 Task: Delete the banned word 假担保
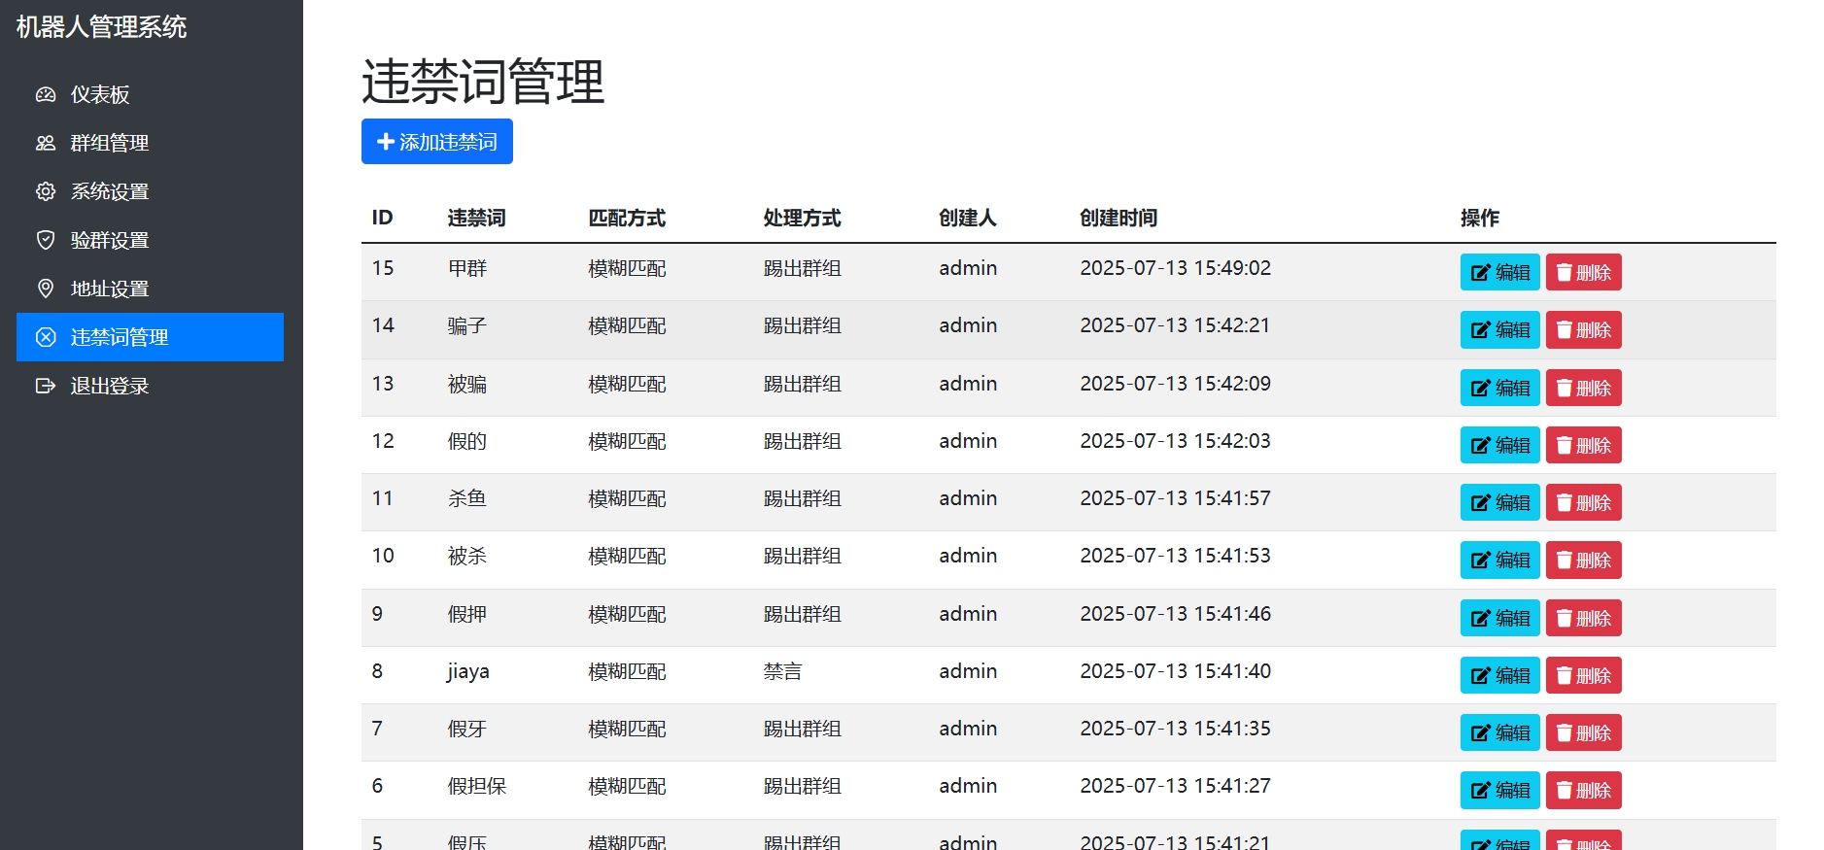click(x=1583, y=790)
